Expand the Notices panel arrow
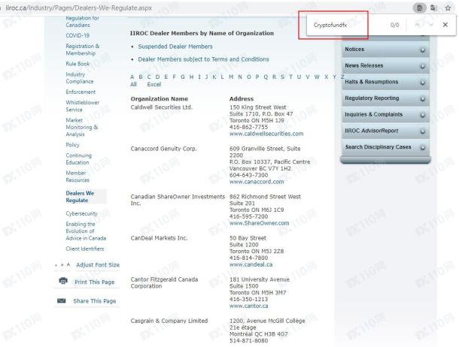This screenshot has width=459, height=347. 422,50
